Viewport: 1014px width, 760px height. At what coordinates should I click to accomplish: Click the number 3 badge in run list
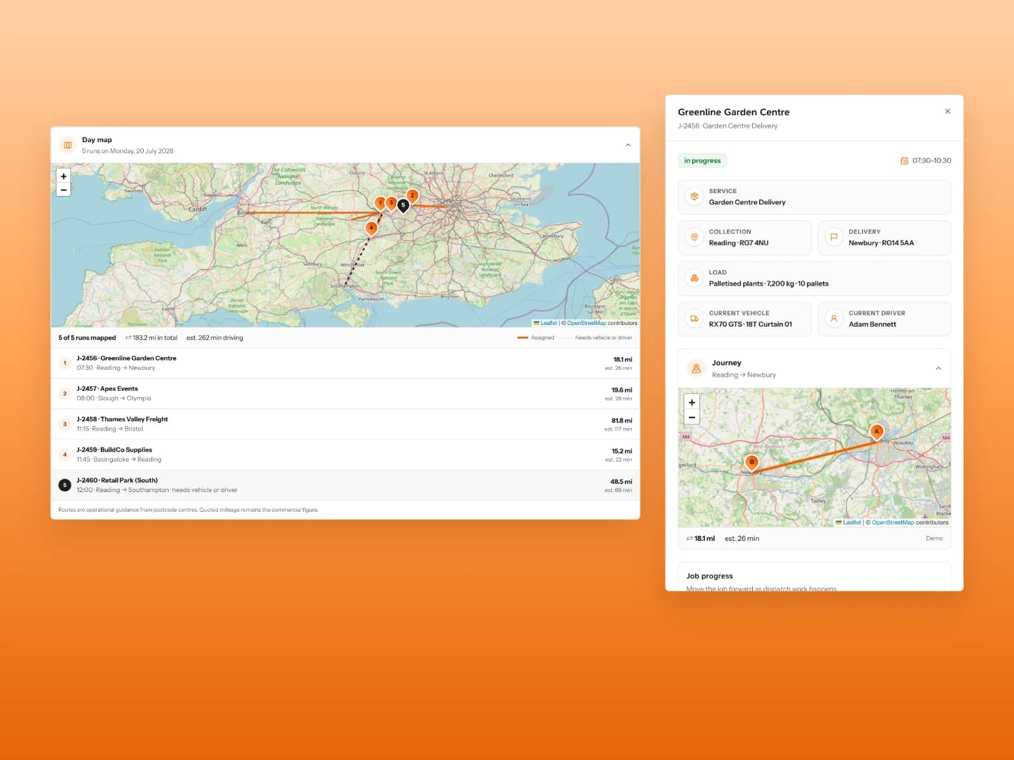pos(65,424)
